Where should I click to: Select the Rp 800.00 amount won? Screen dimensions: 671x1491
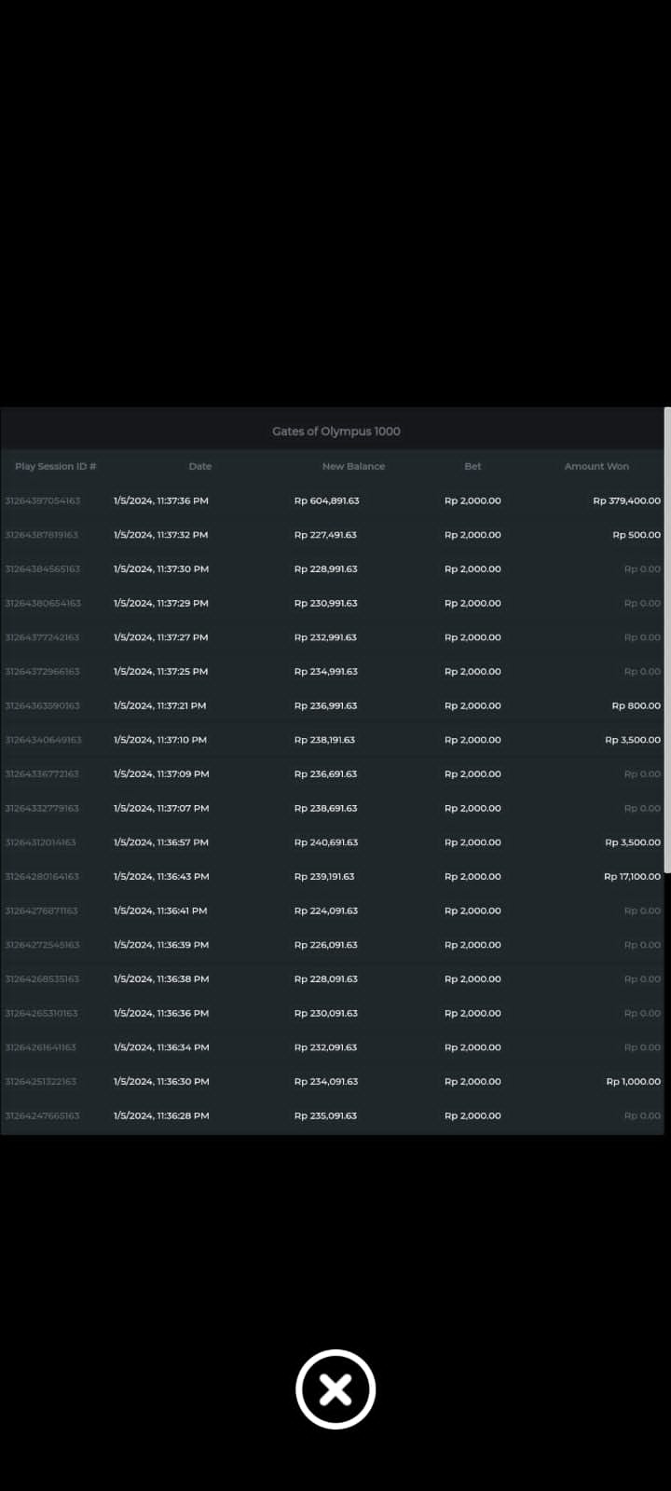coord(636,705)
